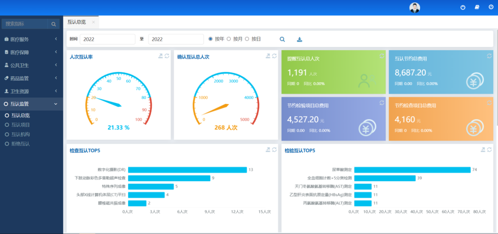Open the book icon in top header
498x234 pixels.
pyautogui.click(x=477, y=7)
